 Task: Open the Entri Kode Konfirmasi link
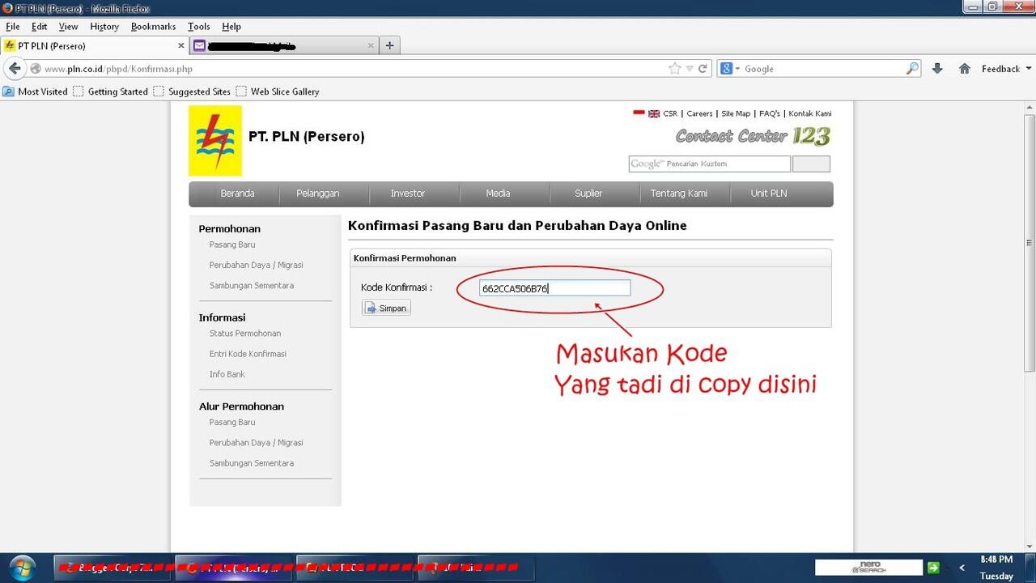coord(248,354)
